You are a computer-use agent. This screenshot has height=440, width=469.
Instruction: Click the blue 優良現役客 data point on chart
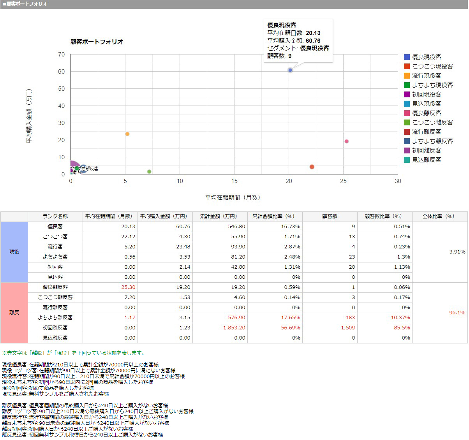[x=290, y=70]
